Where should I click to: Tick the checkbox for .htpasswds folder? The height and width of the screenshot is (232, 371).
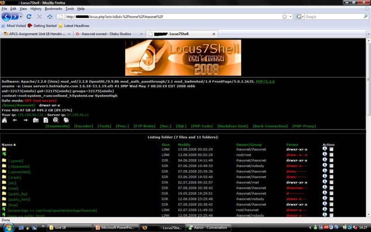click(x=331, y=166)
